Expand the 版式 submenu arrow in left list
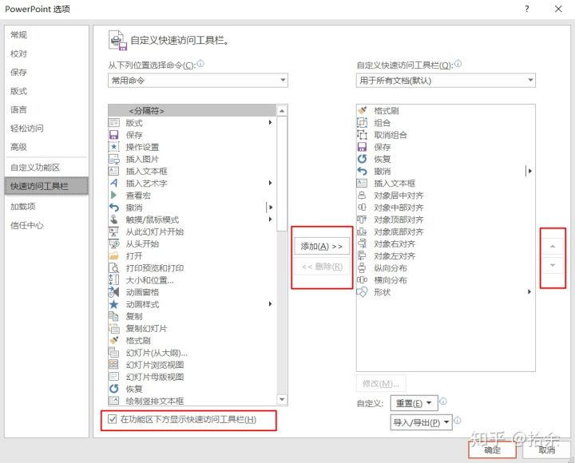This screenshot has width=575, height=463. 270,122
